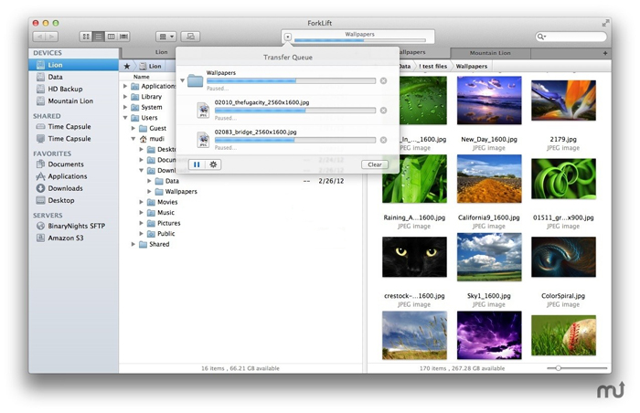The height and width of the screenshot is (413, 640).
Task: Select the Mountain Lion tab
Action: coord(490,53)
